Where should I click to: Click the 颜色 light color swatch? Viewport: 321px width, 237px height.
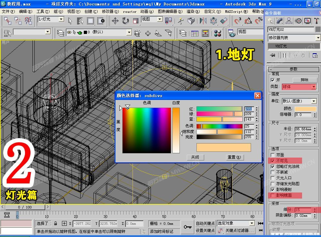tap(306, 109)
